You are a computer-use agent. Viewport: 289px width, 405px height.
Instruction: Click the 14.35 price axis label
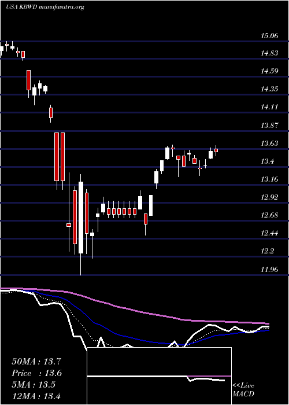[x=269, y=89]
